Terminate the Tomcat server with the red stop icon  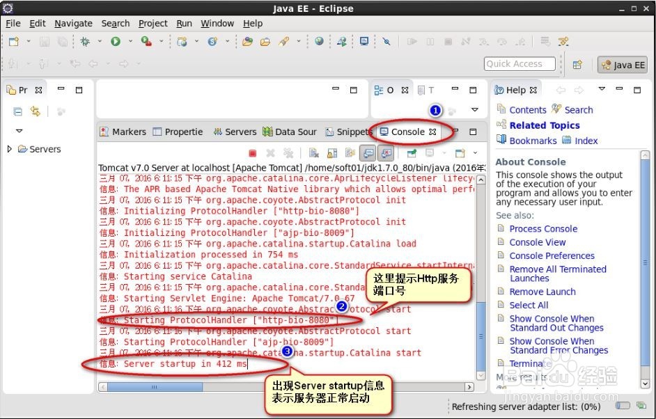click(x=253, y=155)
